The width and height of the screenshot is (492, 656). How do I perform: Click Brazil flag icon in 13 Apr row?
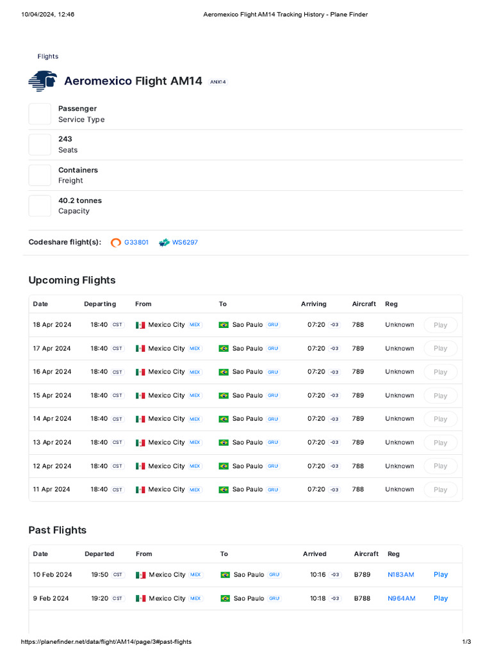click(224, 443)
